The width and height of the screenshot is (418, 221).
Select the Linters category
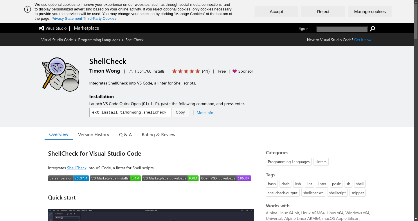[321, 162]
